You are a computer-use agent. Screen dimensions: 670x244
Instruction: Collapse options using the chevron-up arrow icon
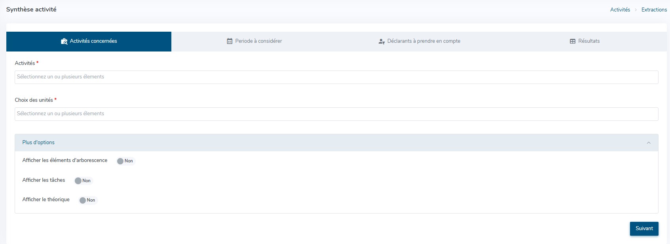(648, 143)
